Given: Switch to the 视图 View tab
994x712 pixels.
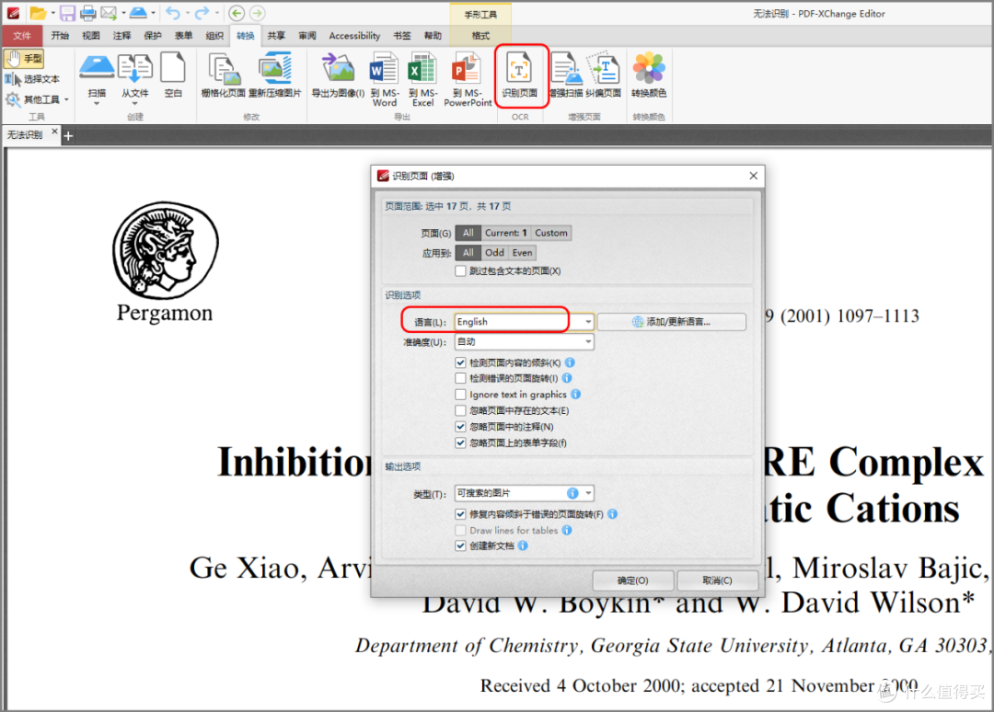Looking at the screenshot, I should click(x=90, y=36).
